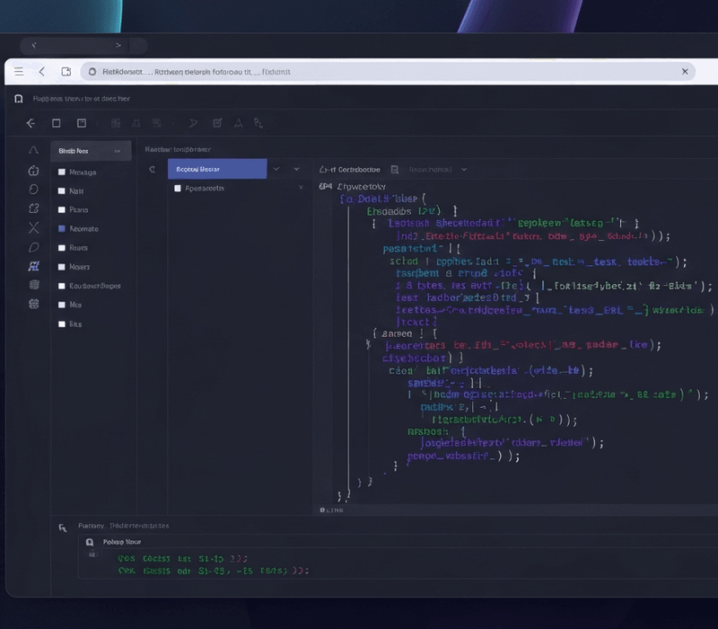This screenshot has height=629, width=718.
Task: Select the leaf sidebar icon beside Rtars
Action: point(33,248)
